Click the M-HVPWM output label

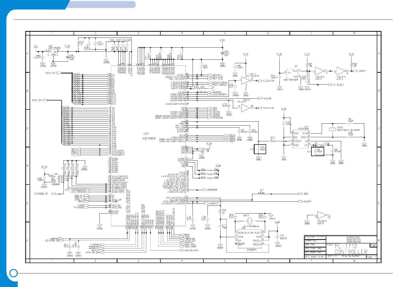coord(212,190)
